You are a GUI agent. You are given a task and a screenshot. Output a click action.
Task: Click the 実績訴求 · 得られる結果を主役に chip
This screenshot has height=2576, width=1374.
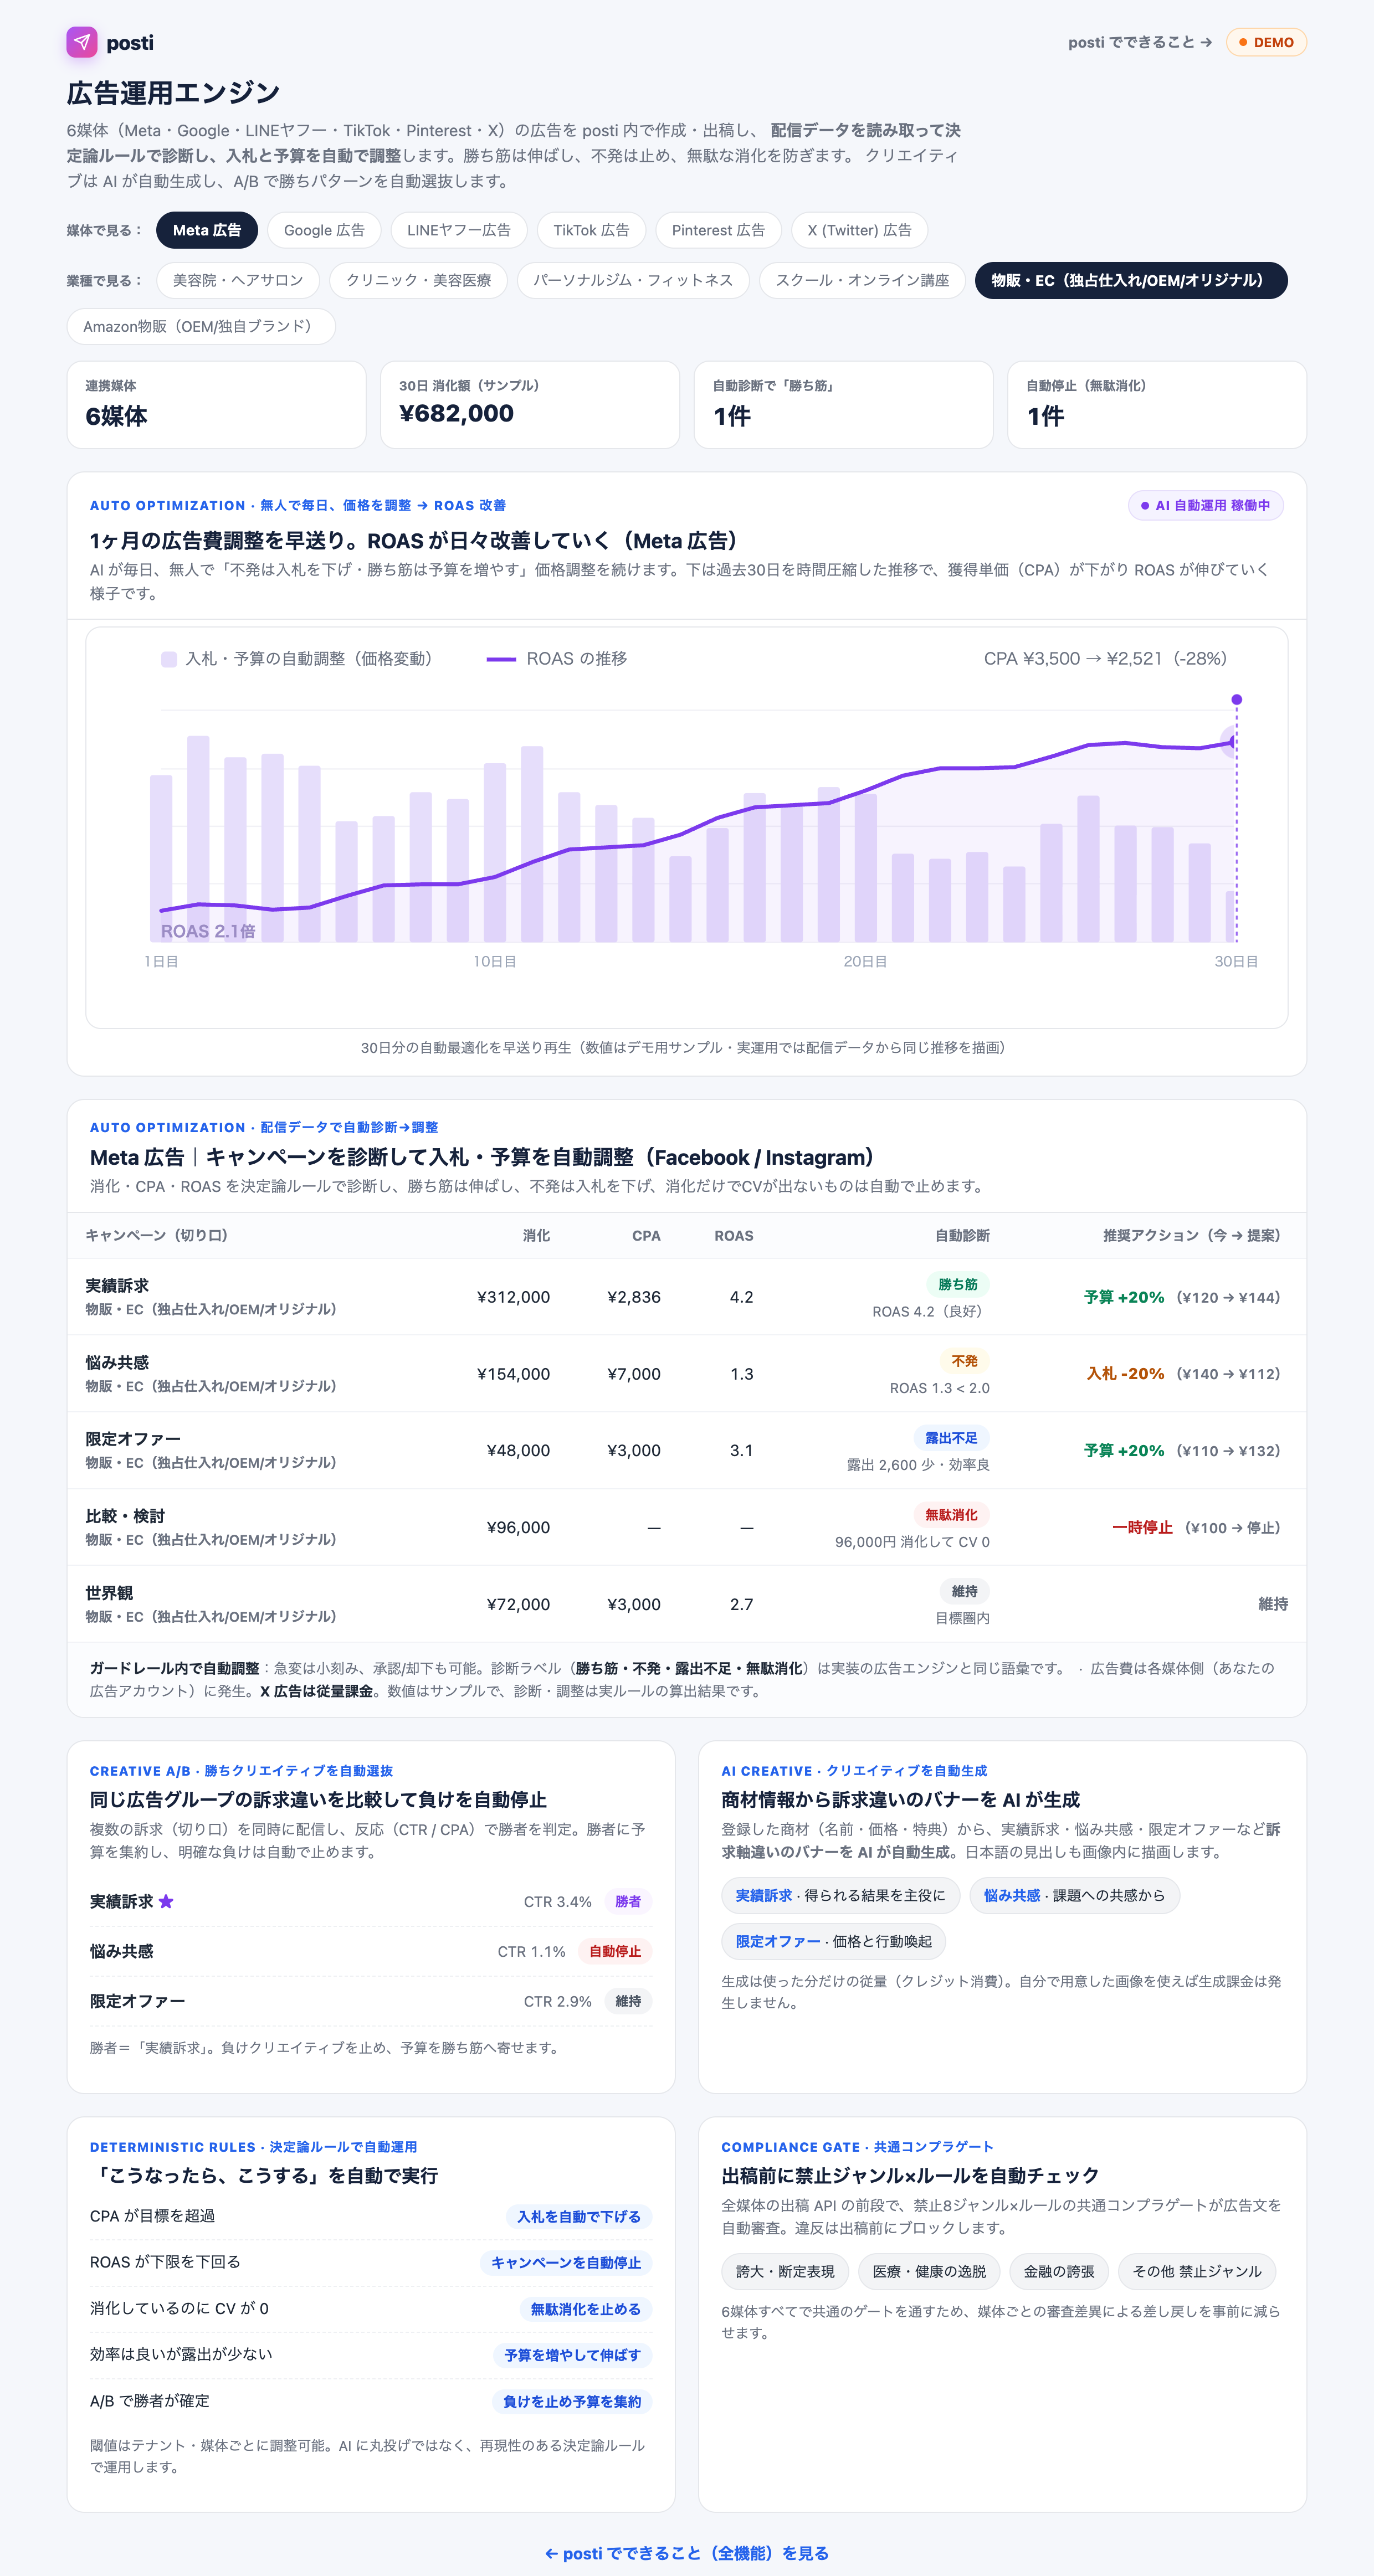tap(840, 1895)
